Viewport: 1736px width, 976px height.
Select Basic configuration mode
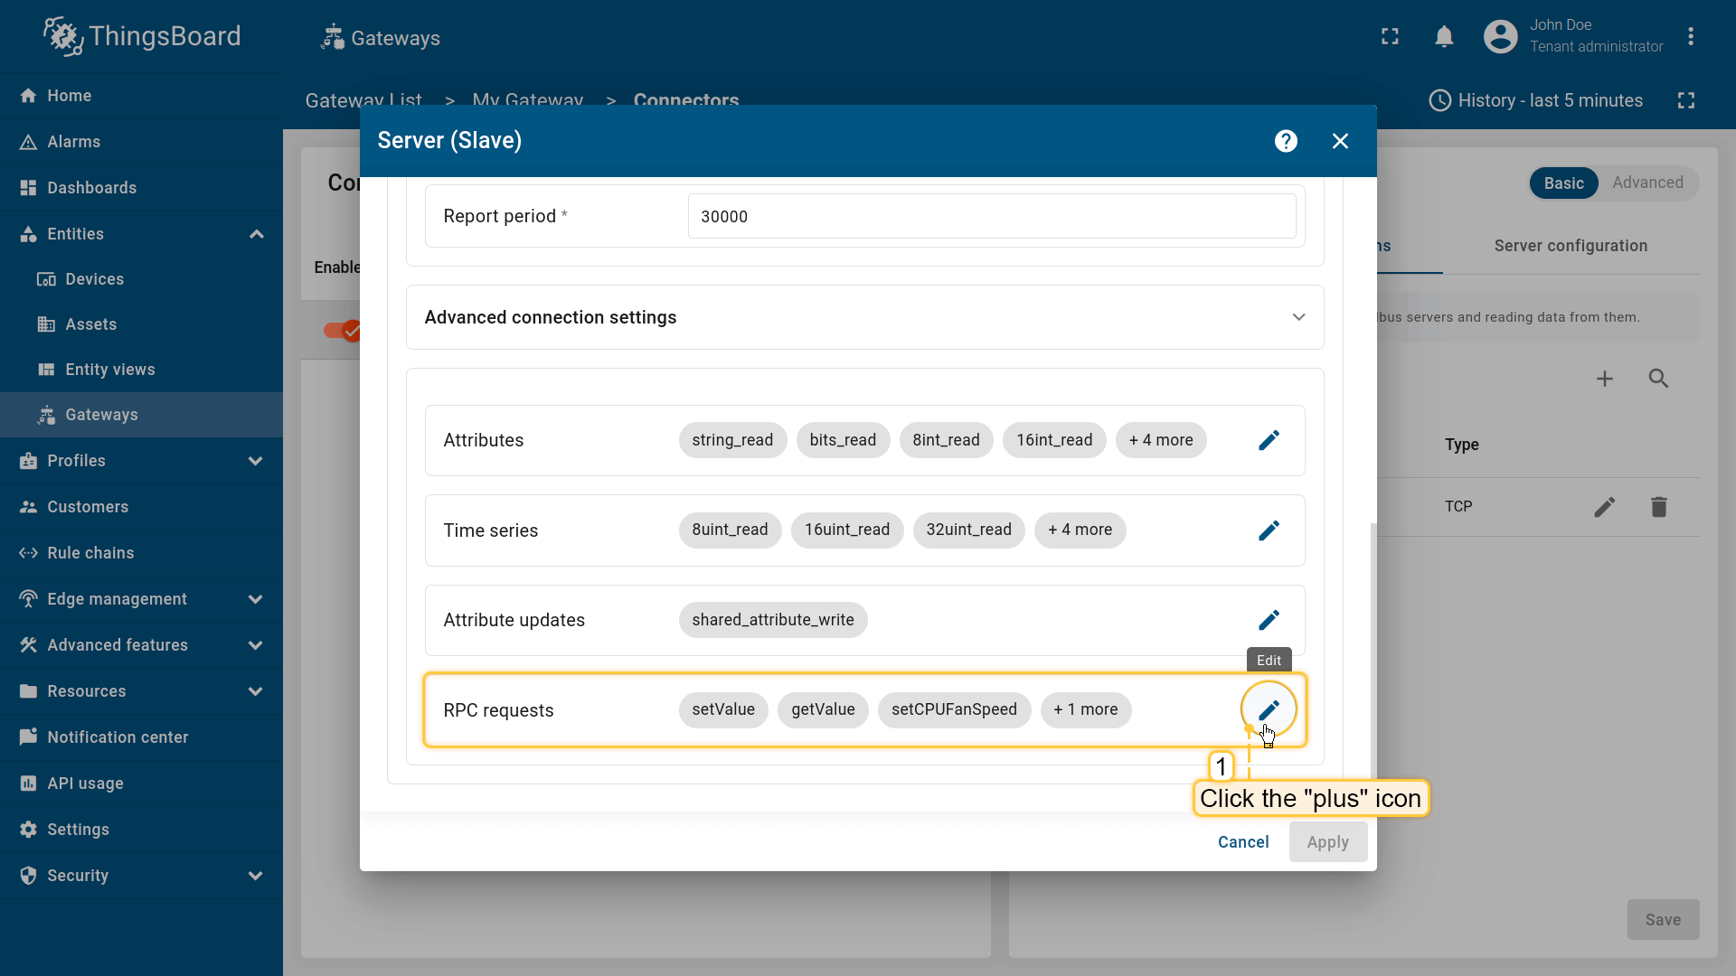click(x=1563, y=183)
